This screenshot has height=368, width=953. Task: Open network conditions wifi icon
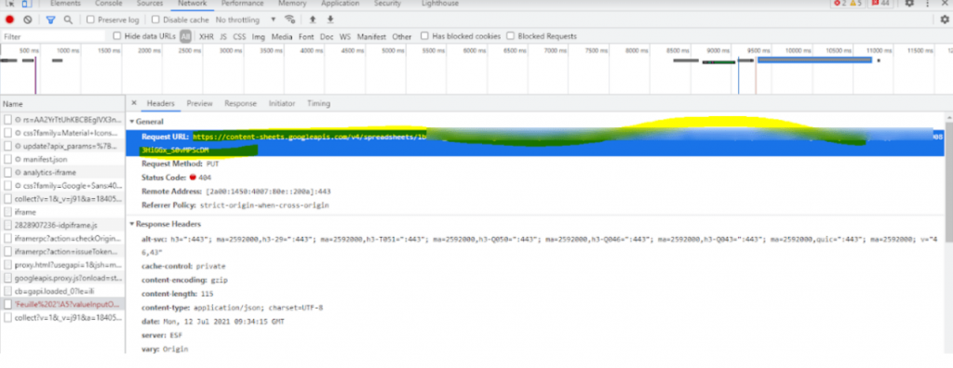point(290,20)
